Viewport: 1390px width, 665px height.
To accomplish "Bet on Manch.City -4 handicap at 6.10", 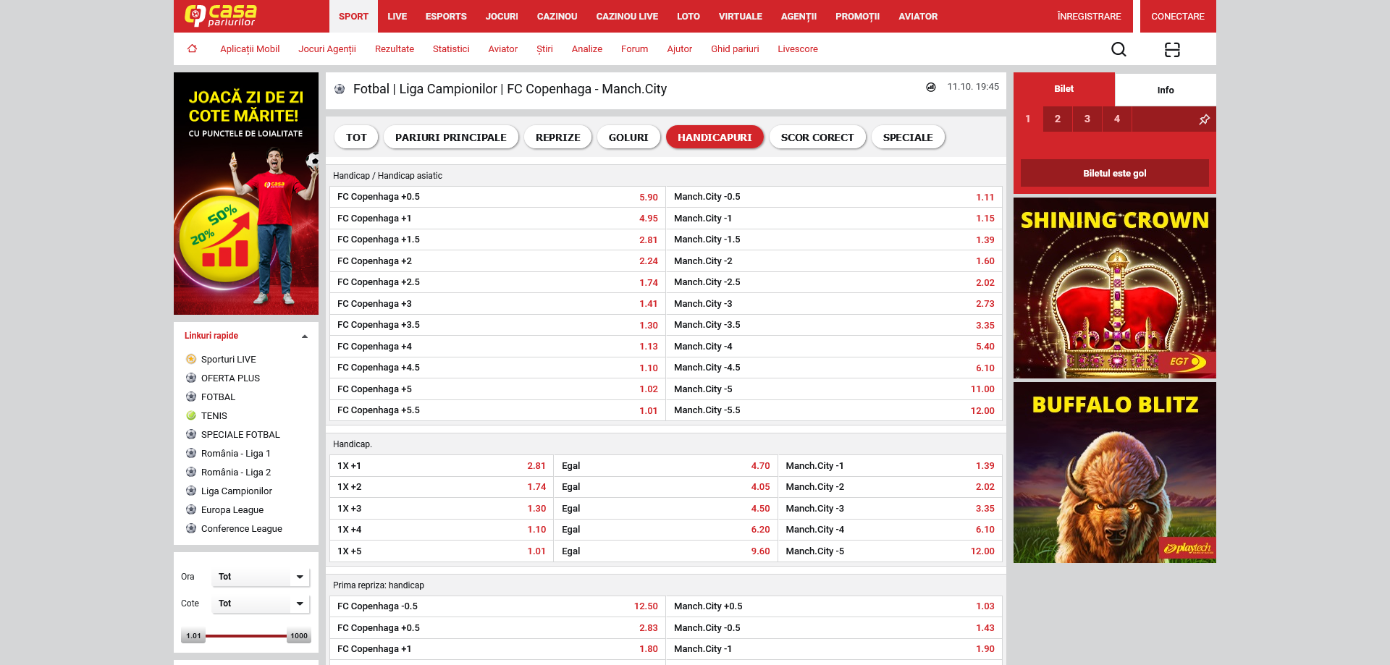I will (x=890, y=530).
